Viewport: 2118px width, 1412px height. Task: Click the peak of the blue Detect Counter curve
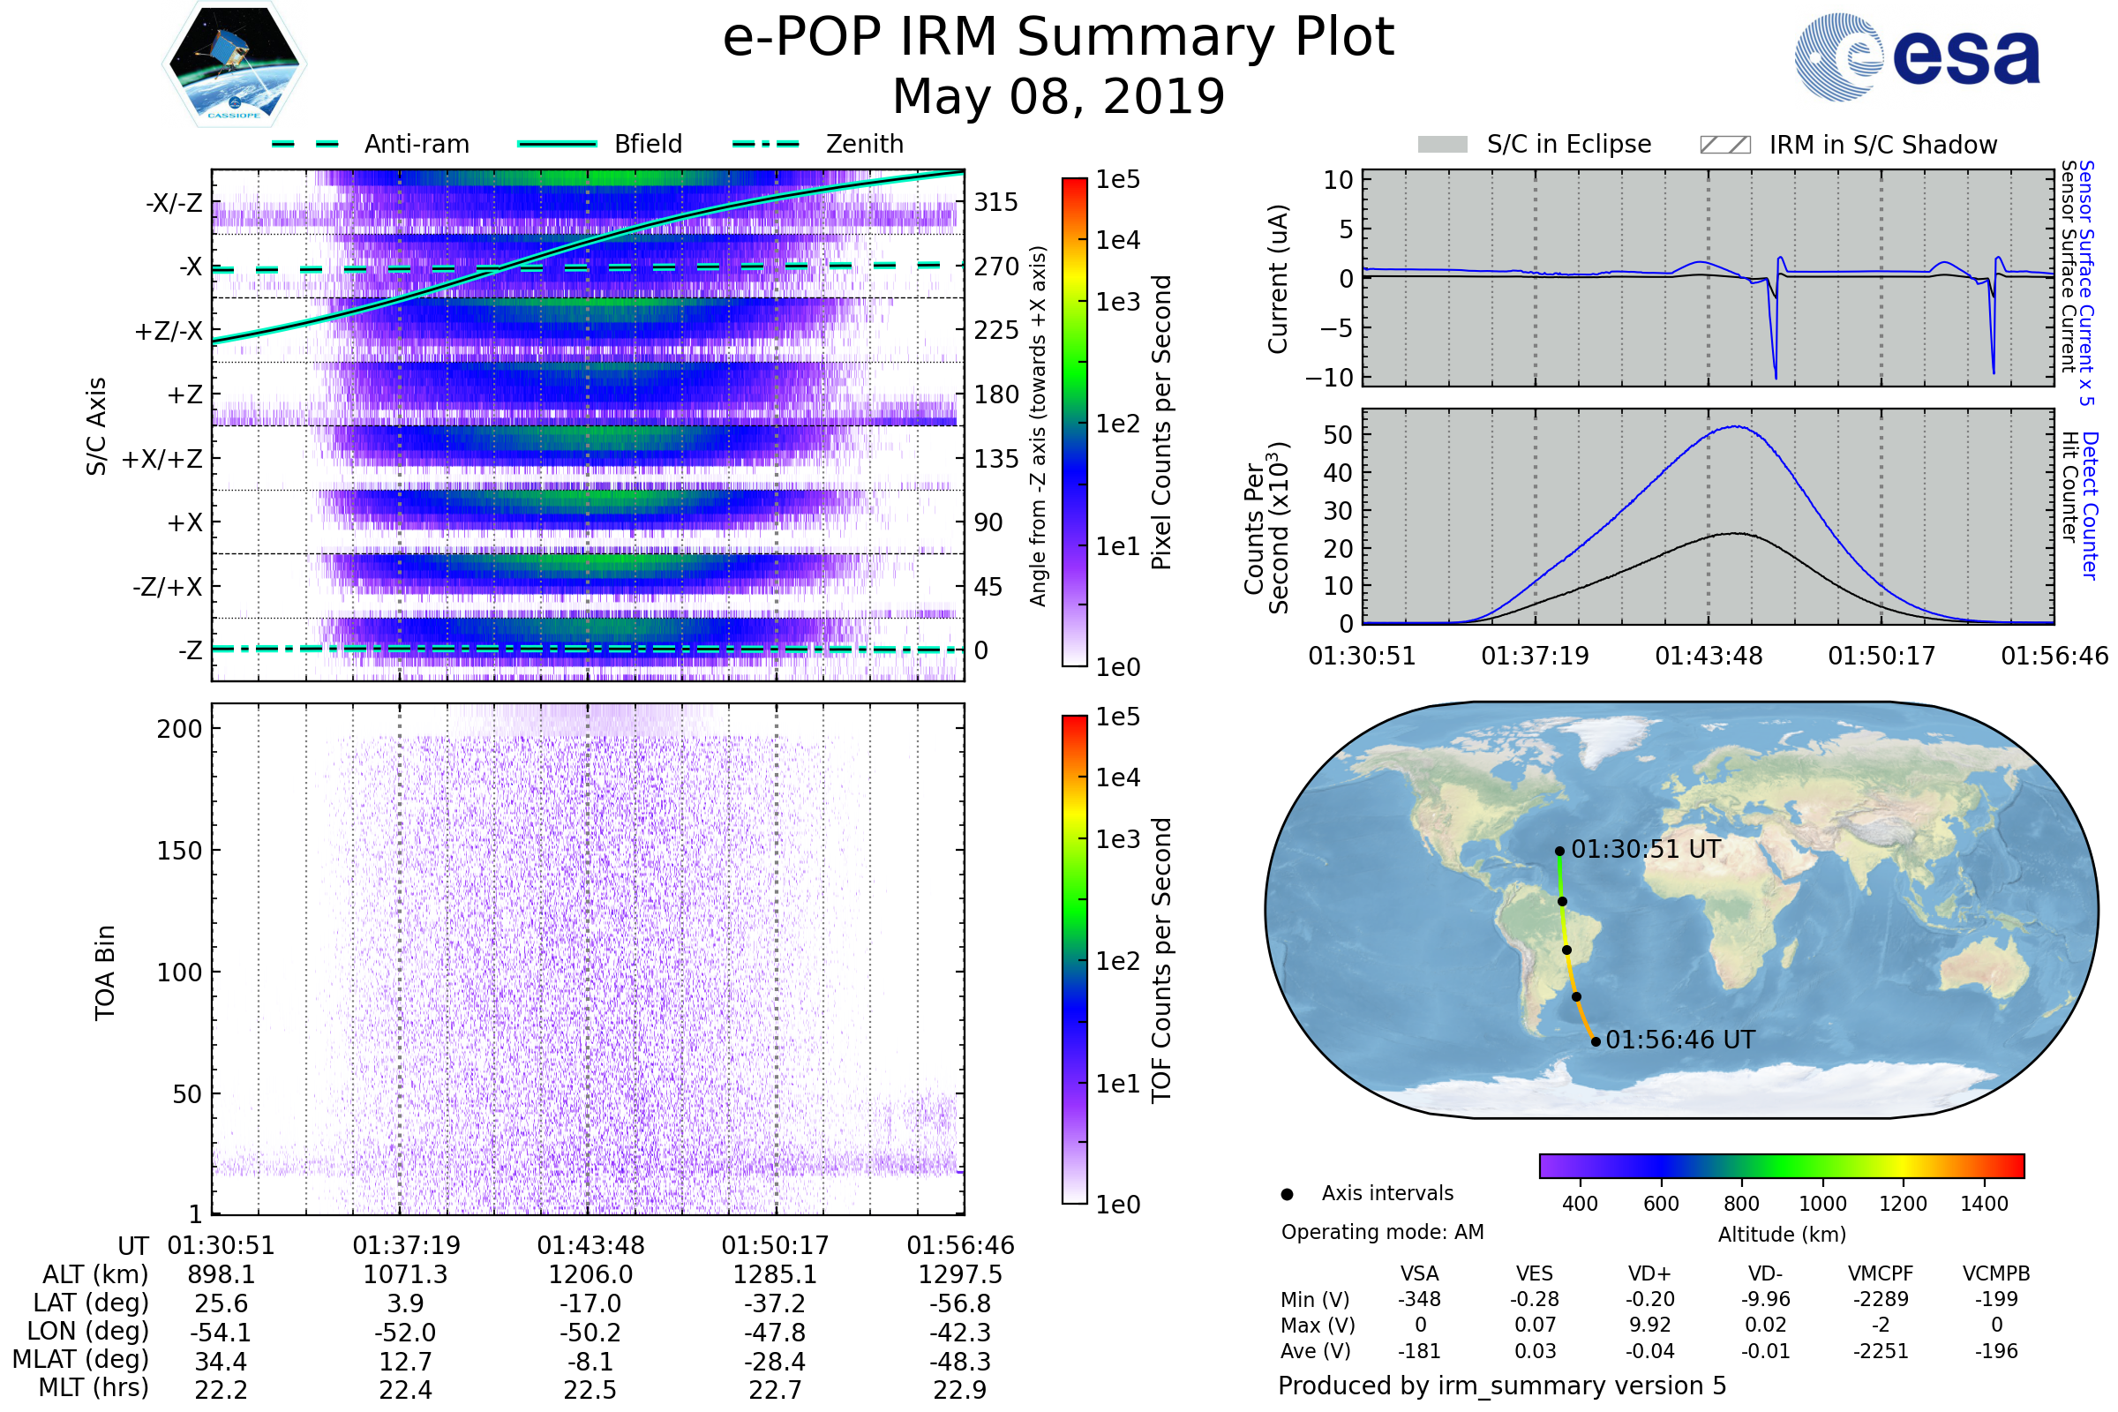click(1735, 427)
